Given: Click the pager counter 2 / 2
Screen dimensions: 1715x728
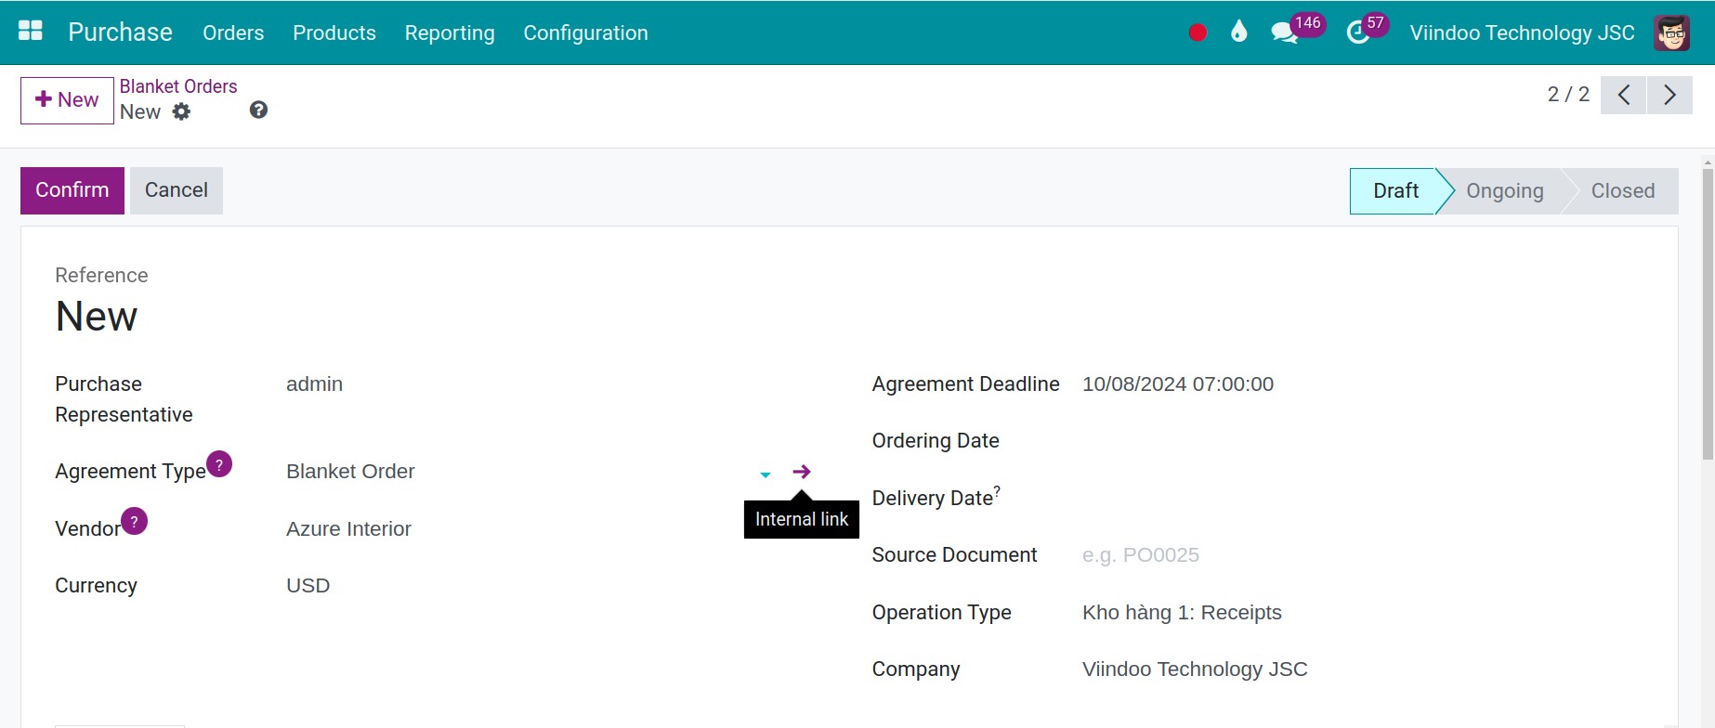Looking at the screenshot, I should coord(1568,95).
